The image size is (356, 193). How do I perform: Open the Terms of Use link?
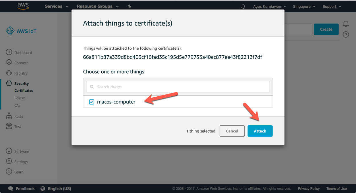click(x=336, y=188)
